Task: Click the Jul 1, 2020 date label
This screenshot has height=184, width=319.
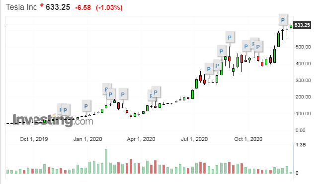Action: pos(194,139)
